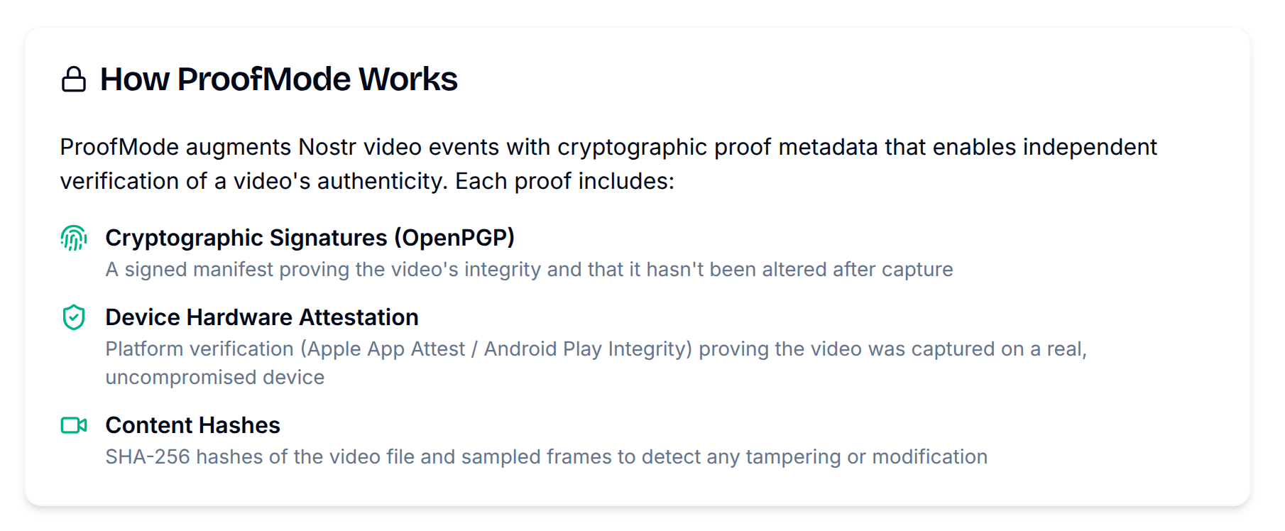Viewport: 1285px width, 531px height.
Task: Select the "Content Hashes" title
Action: pos(192,425)
